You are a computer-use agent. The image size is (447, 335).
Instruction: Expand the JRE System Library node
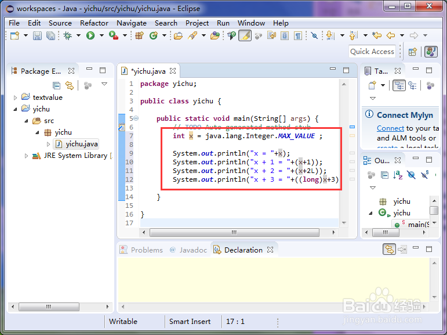tap(26, 156)
